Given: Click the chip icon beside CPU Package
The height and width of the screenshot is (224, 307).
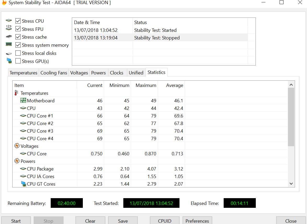Looking at the screenshot, I should [x=23, y=169].
